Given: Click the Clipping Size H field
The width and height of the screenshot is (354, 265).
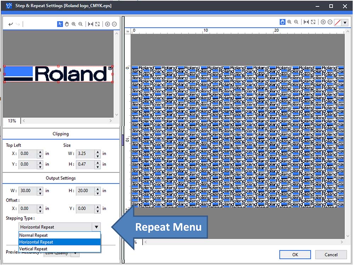Looking at the screenshot, I should tap(85, 164).
